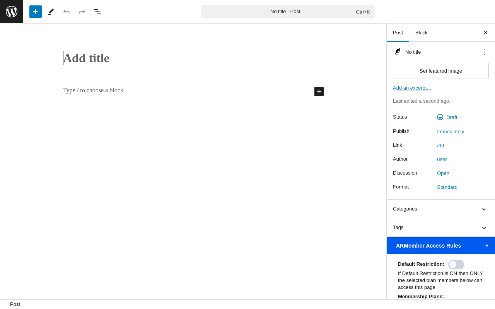Switch to the Block tab

(422, 32)
